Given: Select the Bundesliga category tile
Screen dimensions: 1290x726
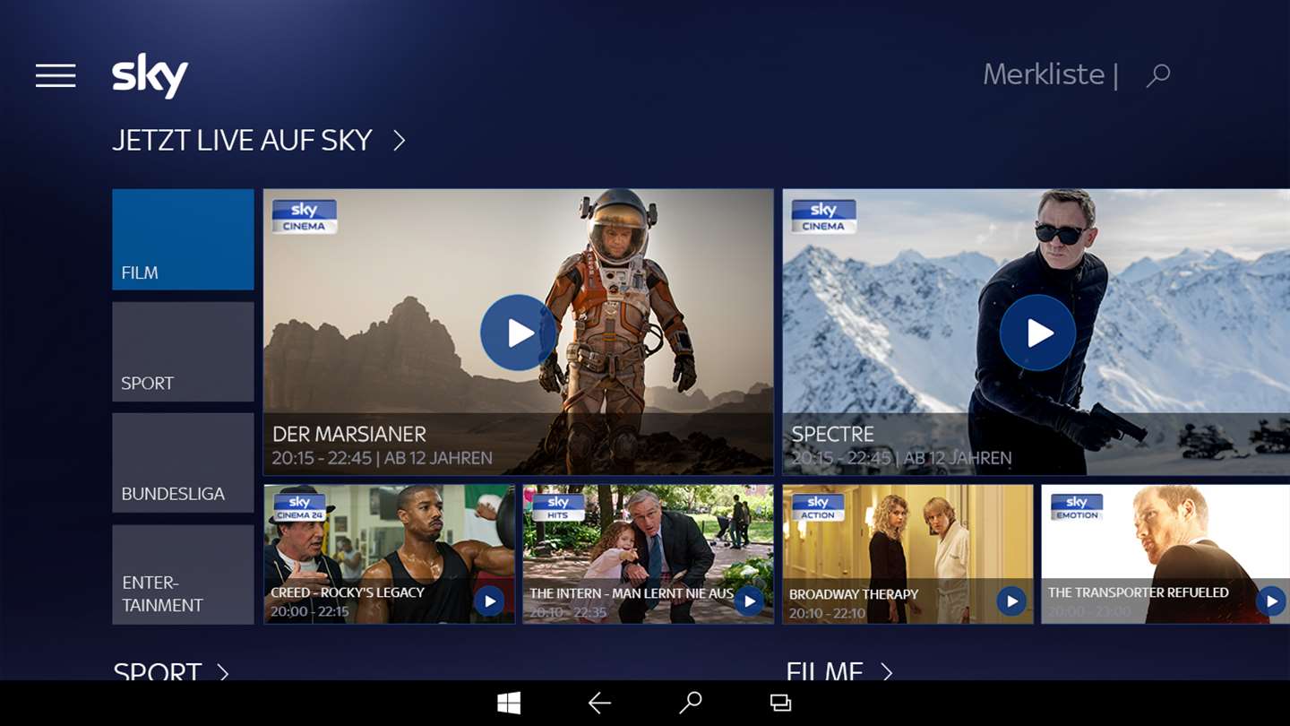Looking at the screenshot, I should click(x=183, y=462).
